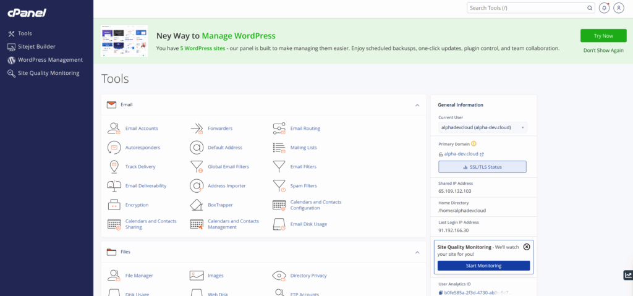Click the Start Monitoring button
The image size is (633, 296).
pos(483,266)
